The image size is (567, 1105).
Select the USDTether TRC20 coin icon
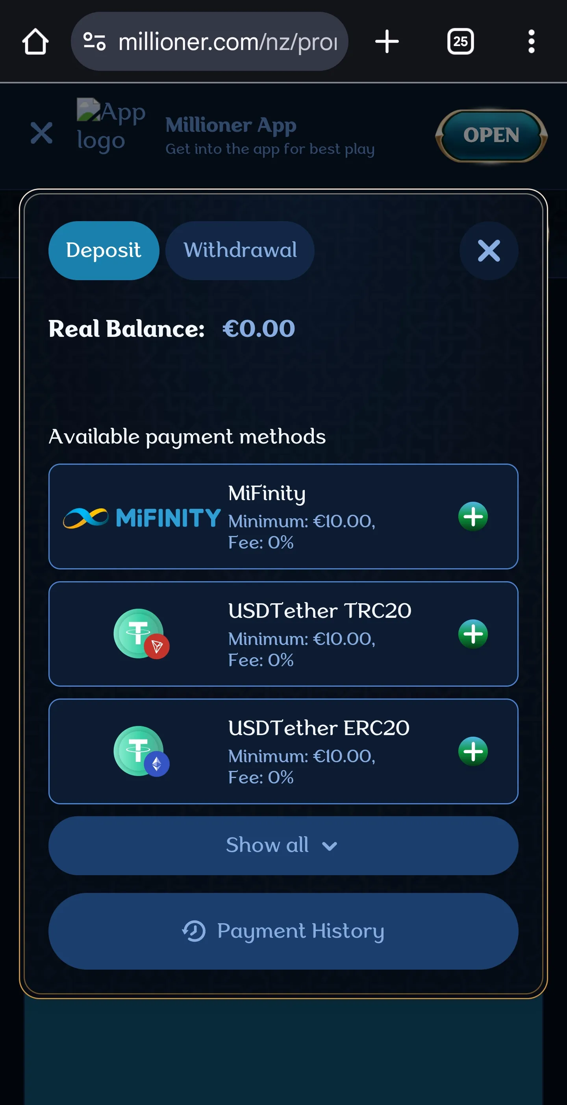click(x=141, y=634)
